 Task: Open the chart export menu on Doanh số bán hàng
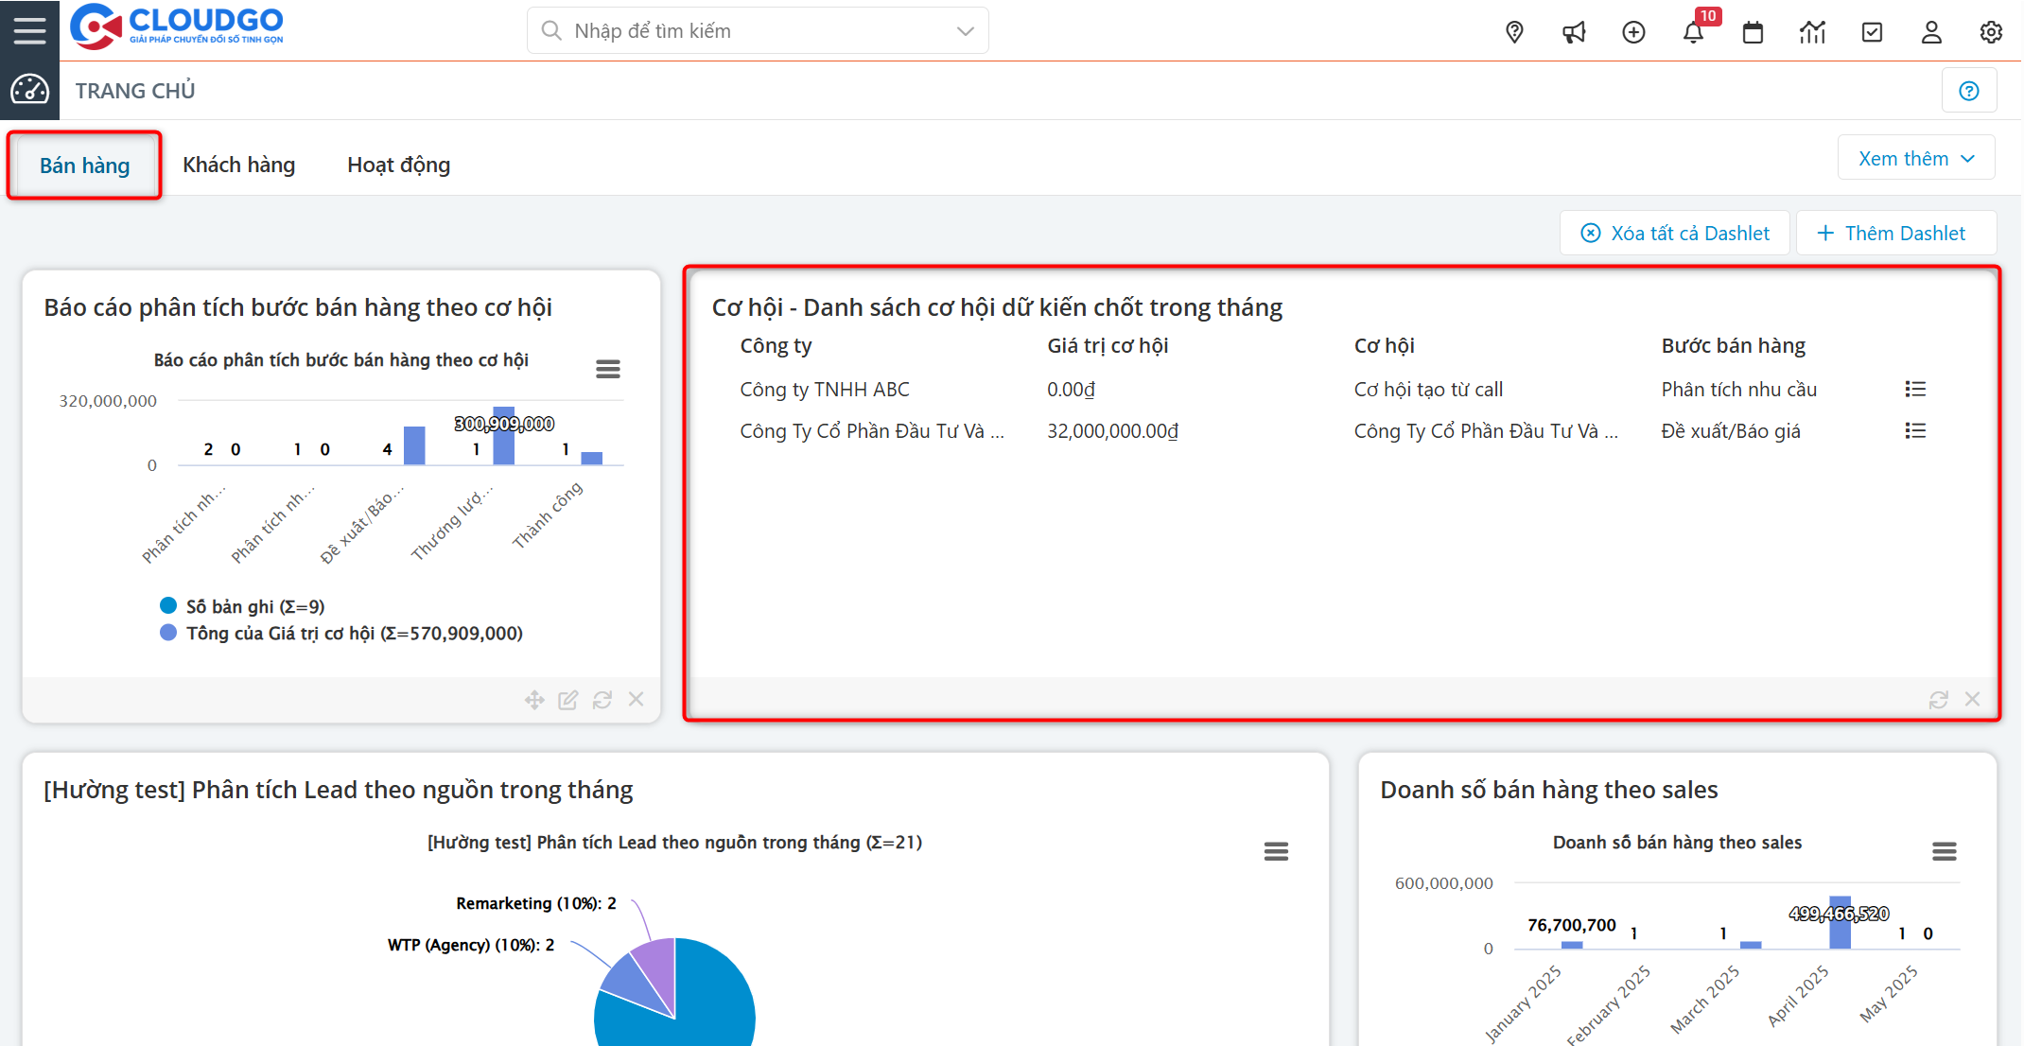1945,851
